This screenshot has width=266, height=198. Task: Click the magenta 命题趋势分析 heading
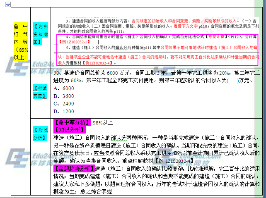tap(74, 169)
